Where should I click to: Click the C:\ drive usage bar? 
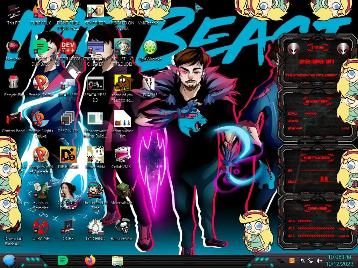point(305,221)
